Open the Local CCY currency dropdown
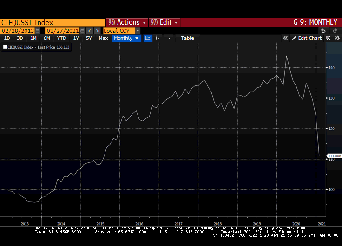The image size is (342, 246). [x=138, y=31]
